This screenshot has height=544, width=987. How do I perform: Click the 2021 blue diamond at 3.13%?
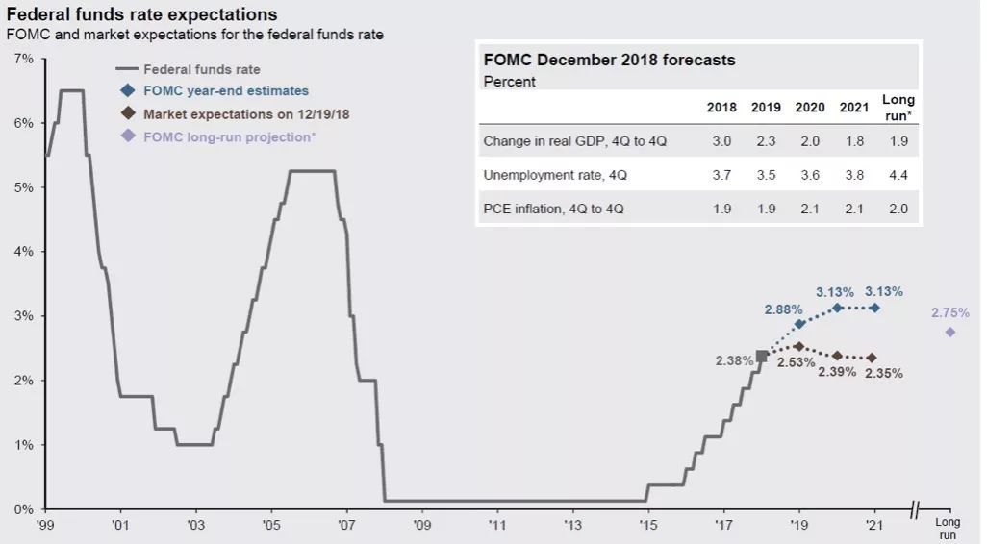[875, 308]
